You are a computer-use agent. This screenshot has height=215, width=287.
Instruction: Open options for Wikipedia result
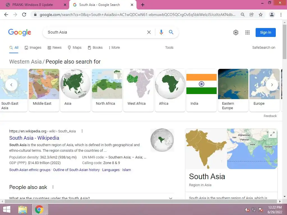coord(82,131)
